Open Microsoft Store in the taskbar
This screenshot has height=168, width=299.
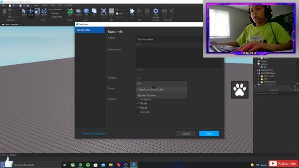[x=95, y=165]
